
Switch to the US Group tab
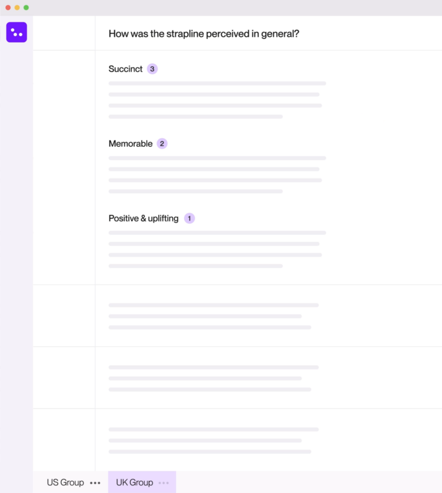tap(65, 483)
